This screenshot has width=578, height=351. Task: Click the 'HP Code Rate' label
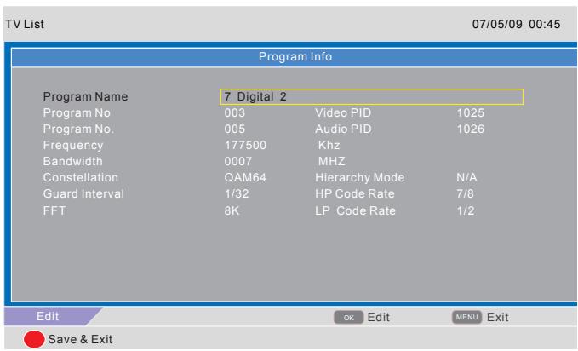pyautogui.click(x=355, y=194)
